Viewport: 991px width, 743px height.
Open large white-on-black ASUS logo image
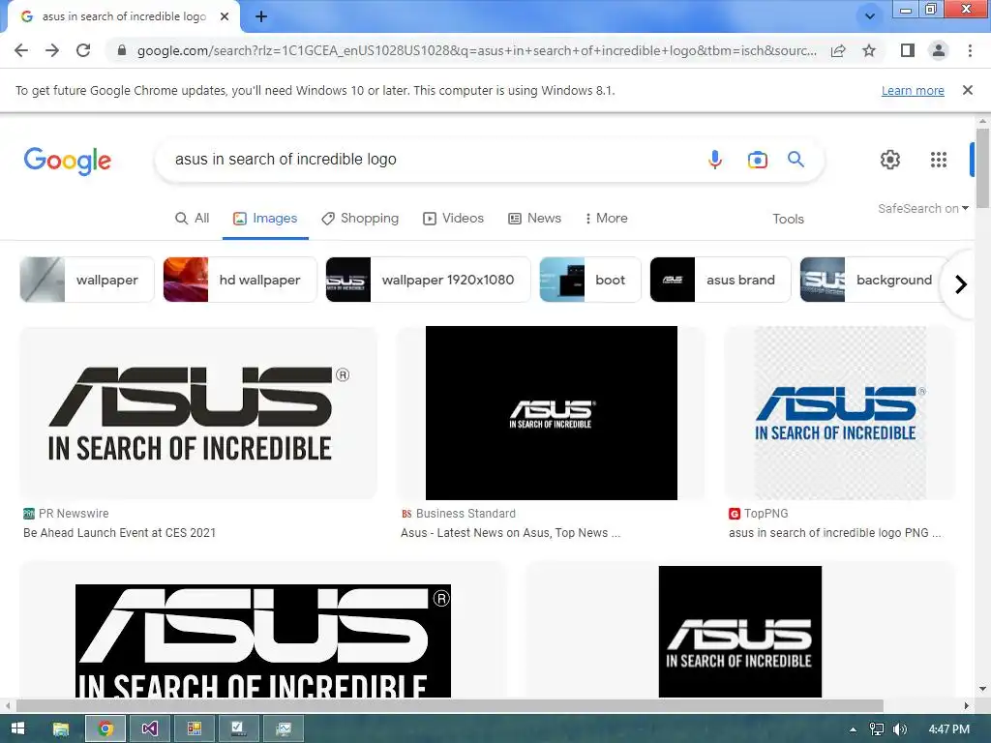click(263, 640)
